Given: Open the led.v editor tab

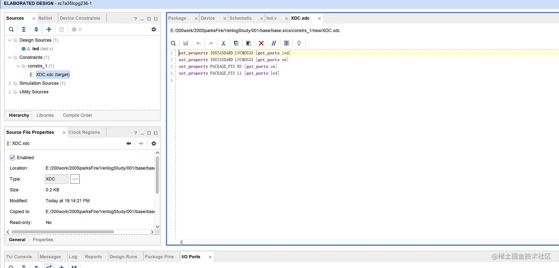Looking at the screenshot, I should click(271, 18).
